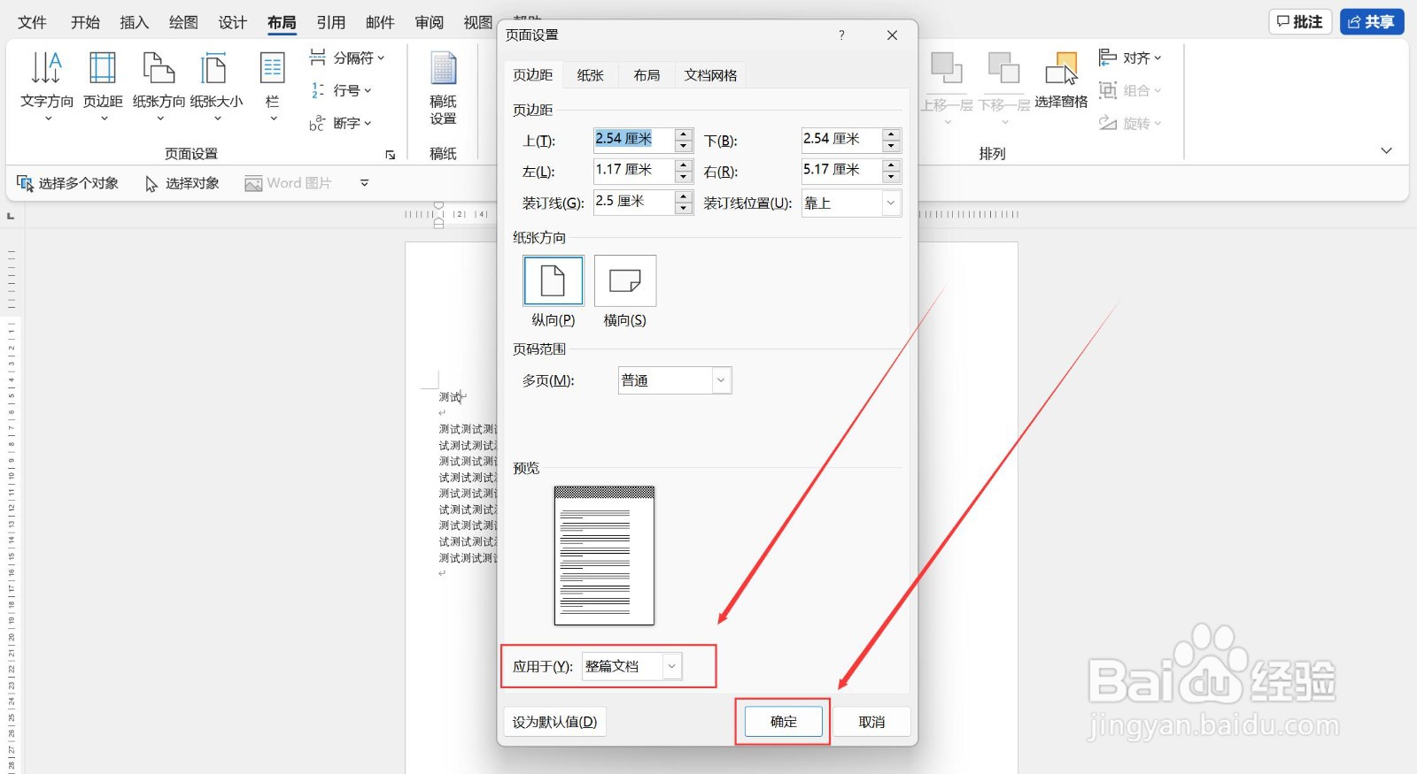Switch to the 引用 ribbon tab
The image size is (1417, 774).
coord(331,22)
